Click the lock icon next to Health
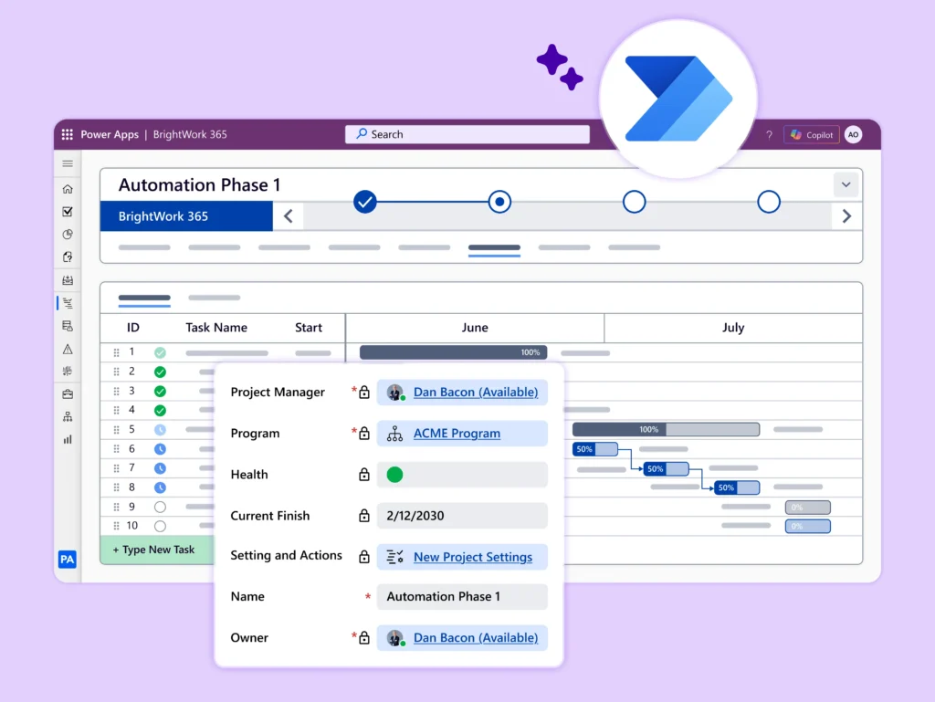Viewport: 935px width, 702px height. tap(363, 475)
